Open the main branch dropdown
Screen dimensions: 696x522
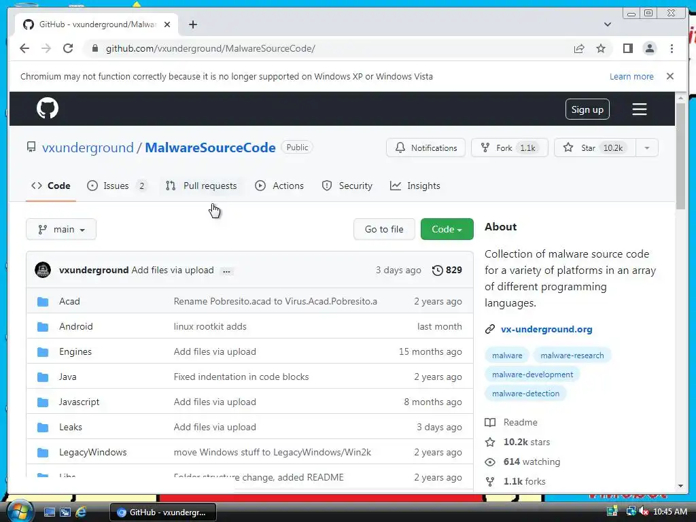tap(61, 229)
